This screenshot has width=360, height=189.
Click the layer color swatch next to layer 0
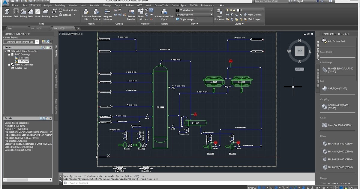click(x=238, y=10)
